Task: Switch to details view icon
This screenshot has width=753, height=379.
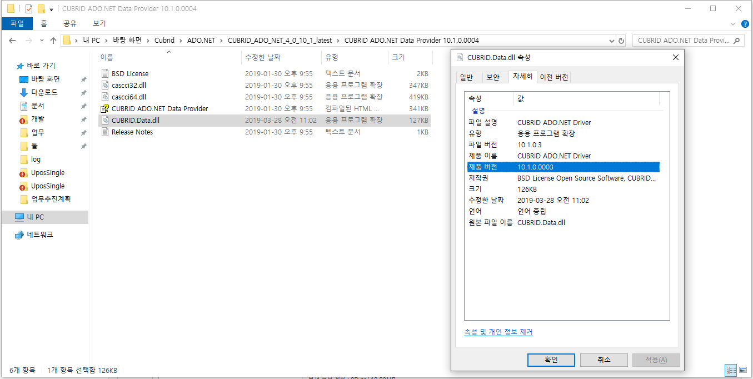Action: point(731,370)
